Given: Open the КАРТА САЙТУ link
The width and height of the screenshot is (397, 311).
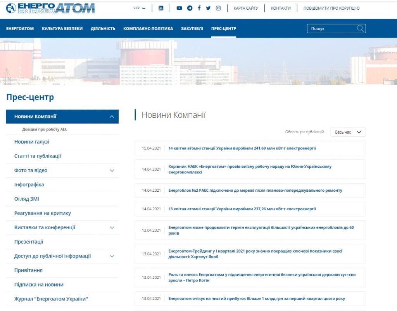Looking at the screenshot, I should click(x=246, y=8).
